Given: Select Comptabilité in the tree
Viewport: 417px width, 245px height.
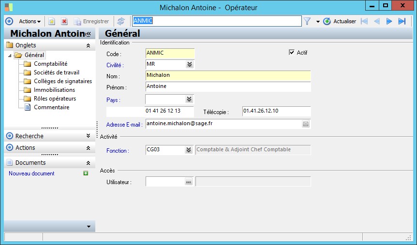Looking at the screenshot, I should [50, 64].
